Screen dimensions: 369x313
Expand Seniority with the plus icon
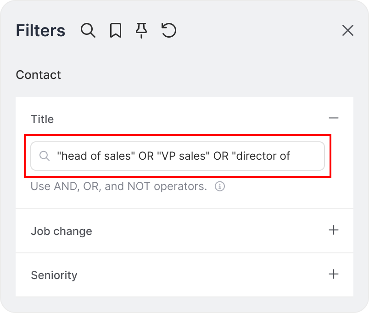tap(334, 274)
